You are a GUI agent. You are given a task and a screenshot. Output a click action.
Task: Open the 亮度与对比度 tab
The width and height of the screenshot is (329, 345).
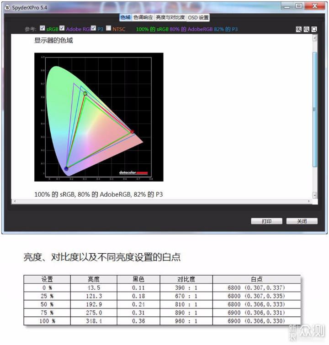coord(170,18)
